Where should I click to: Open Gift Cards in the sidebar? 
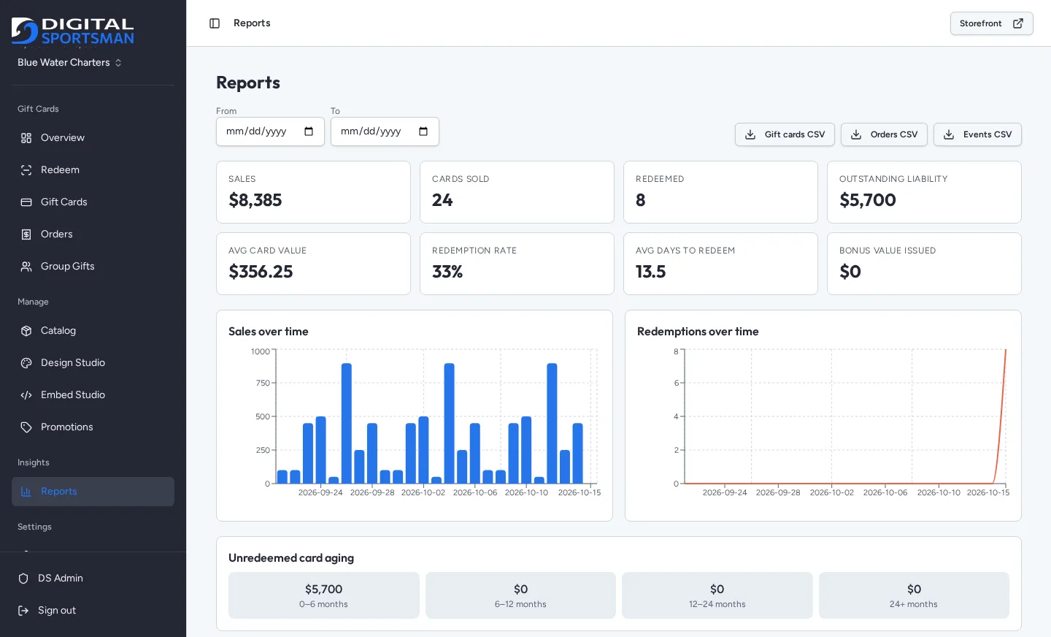(x=93, y=202)
